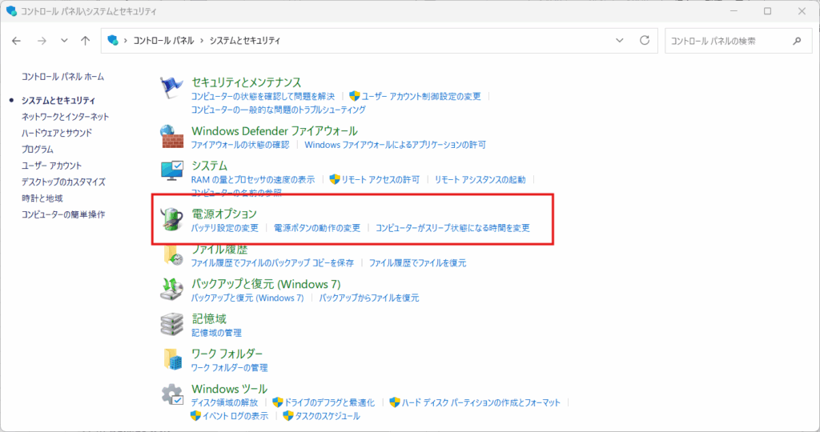The image size is (820, 432).
Task: Click the Security and Maintenance flag icon
Action: tap(171, 88)
